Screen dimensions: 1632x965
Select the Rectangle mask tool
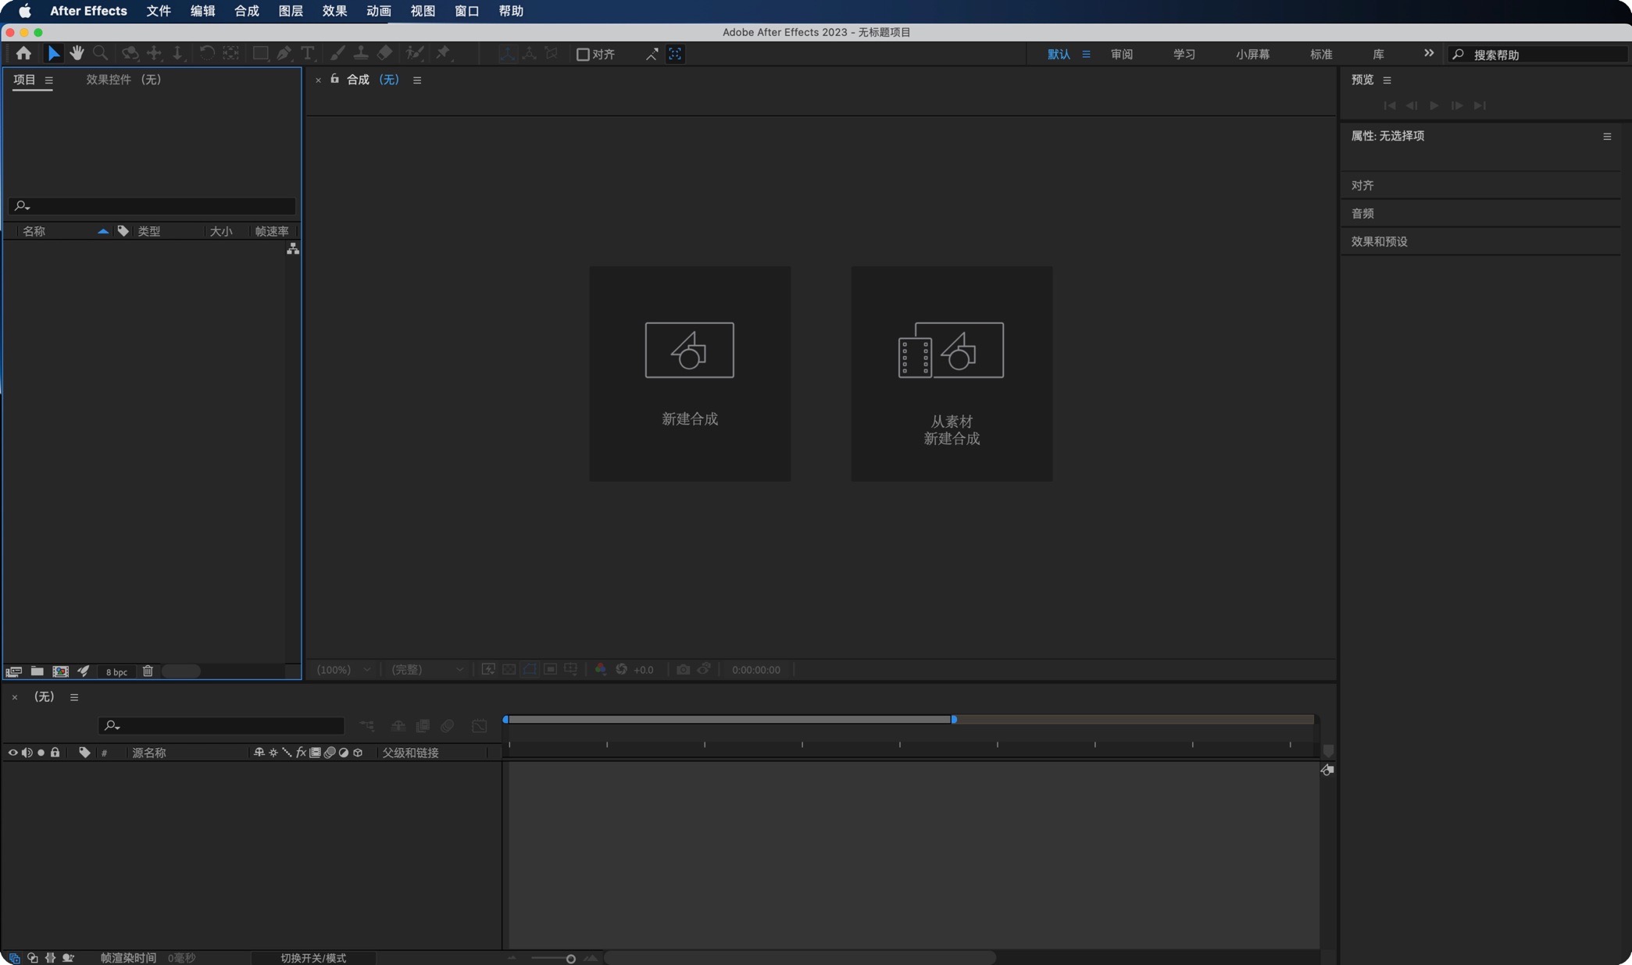pyautogui.click(x=258, y=54)
